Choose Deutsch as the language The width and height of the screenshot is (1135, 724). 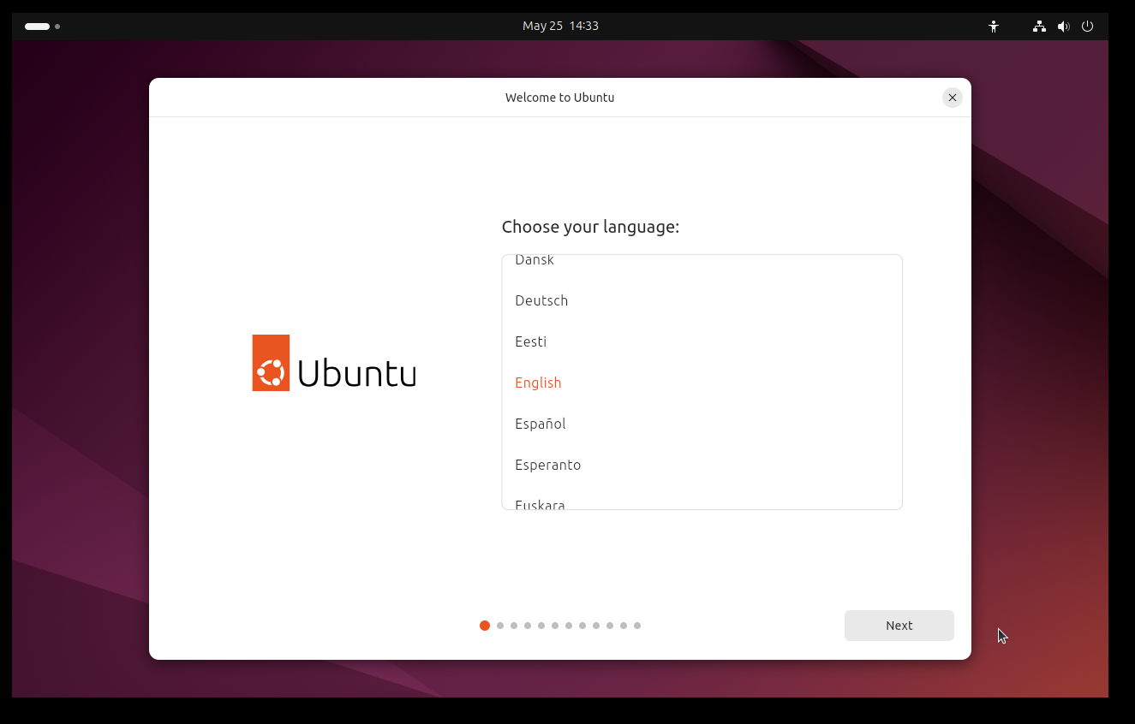[x=702, y=300]
